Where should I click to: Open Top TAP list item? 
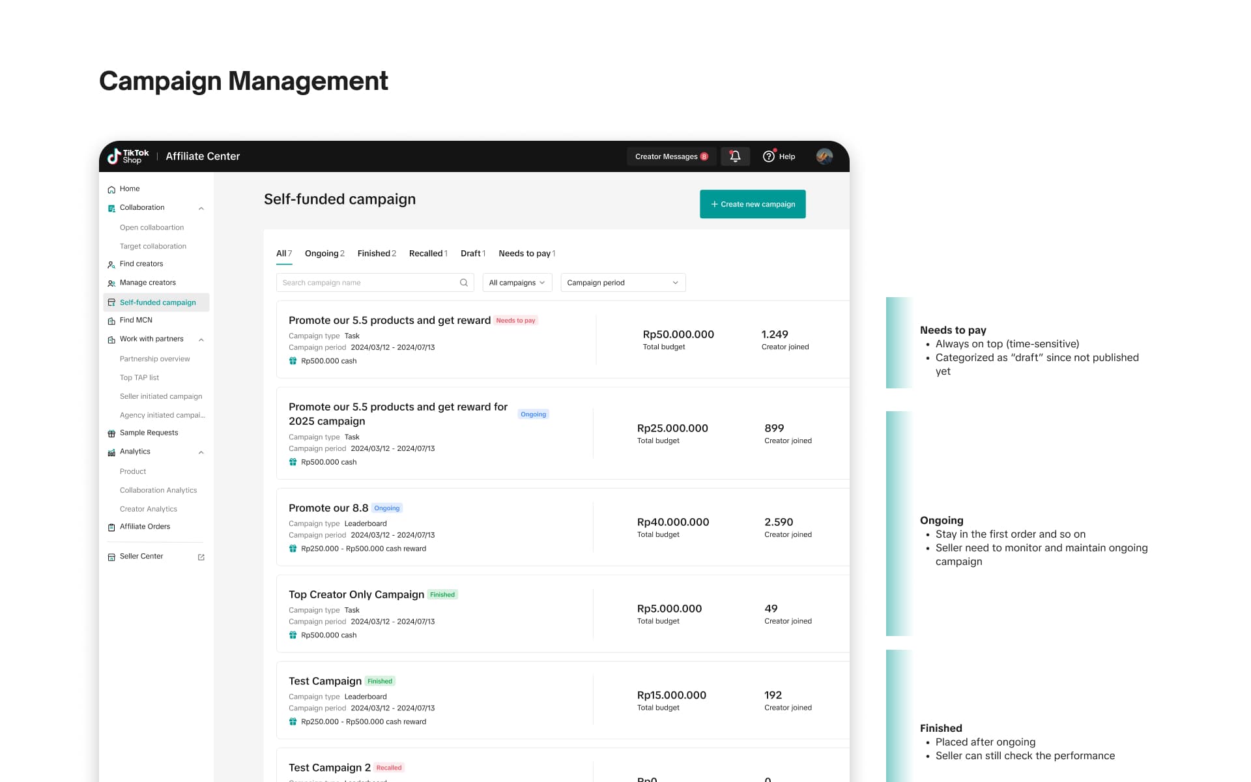coord(139,378)
